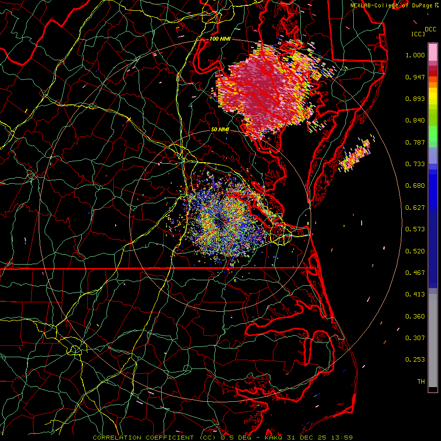This screenshot has height=441, width=441.
Task: Click the KAKQ radar site identifier
Action: click(274, 438)
